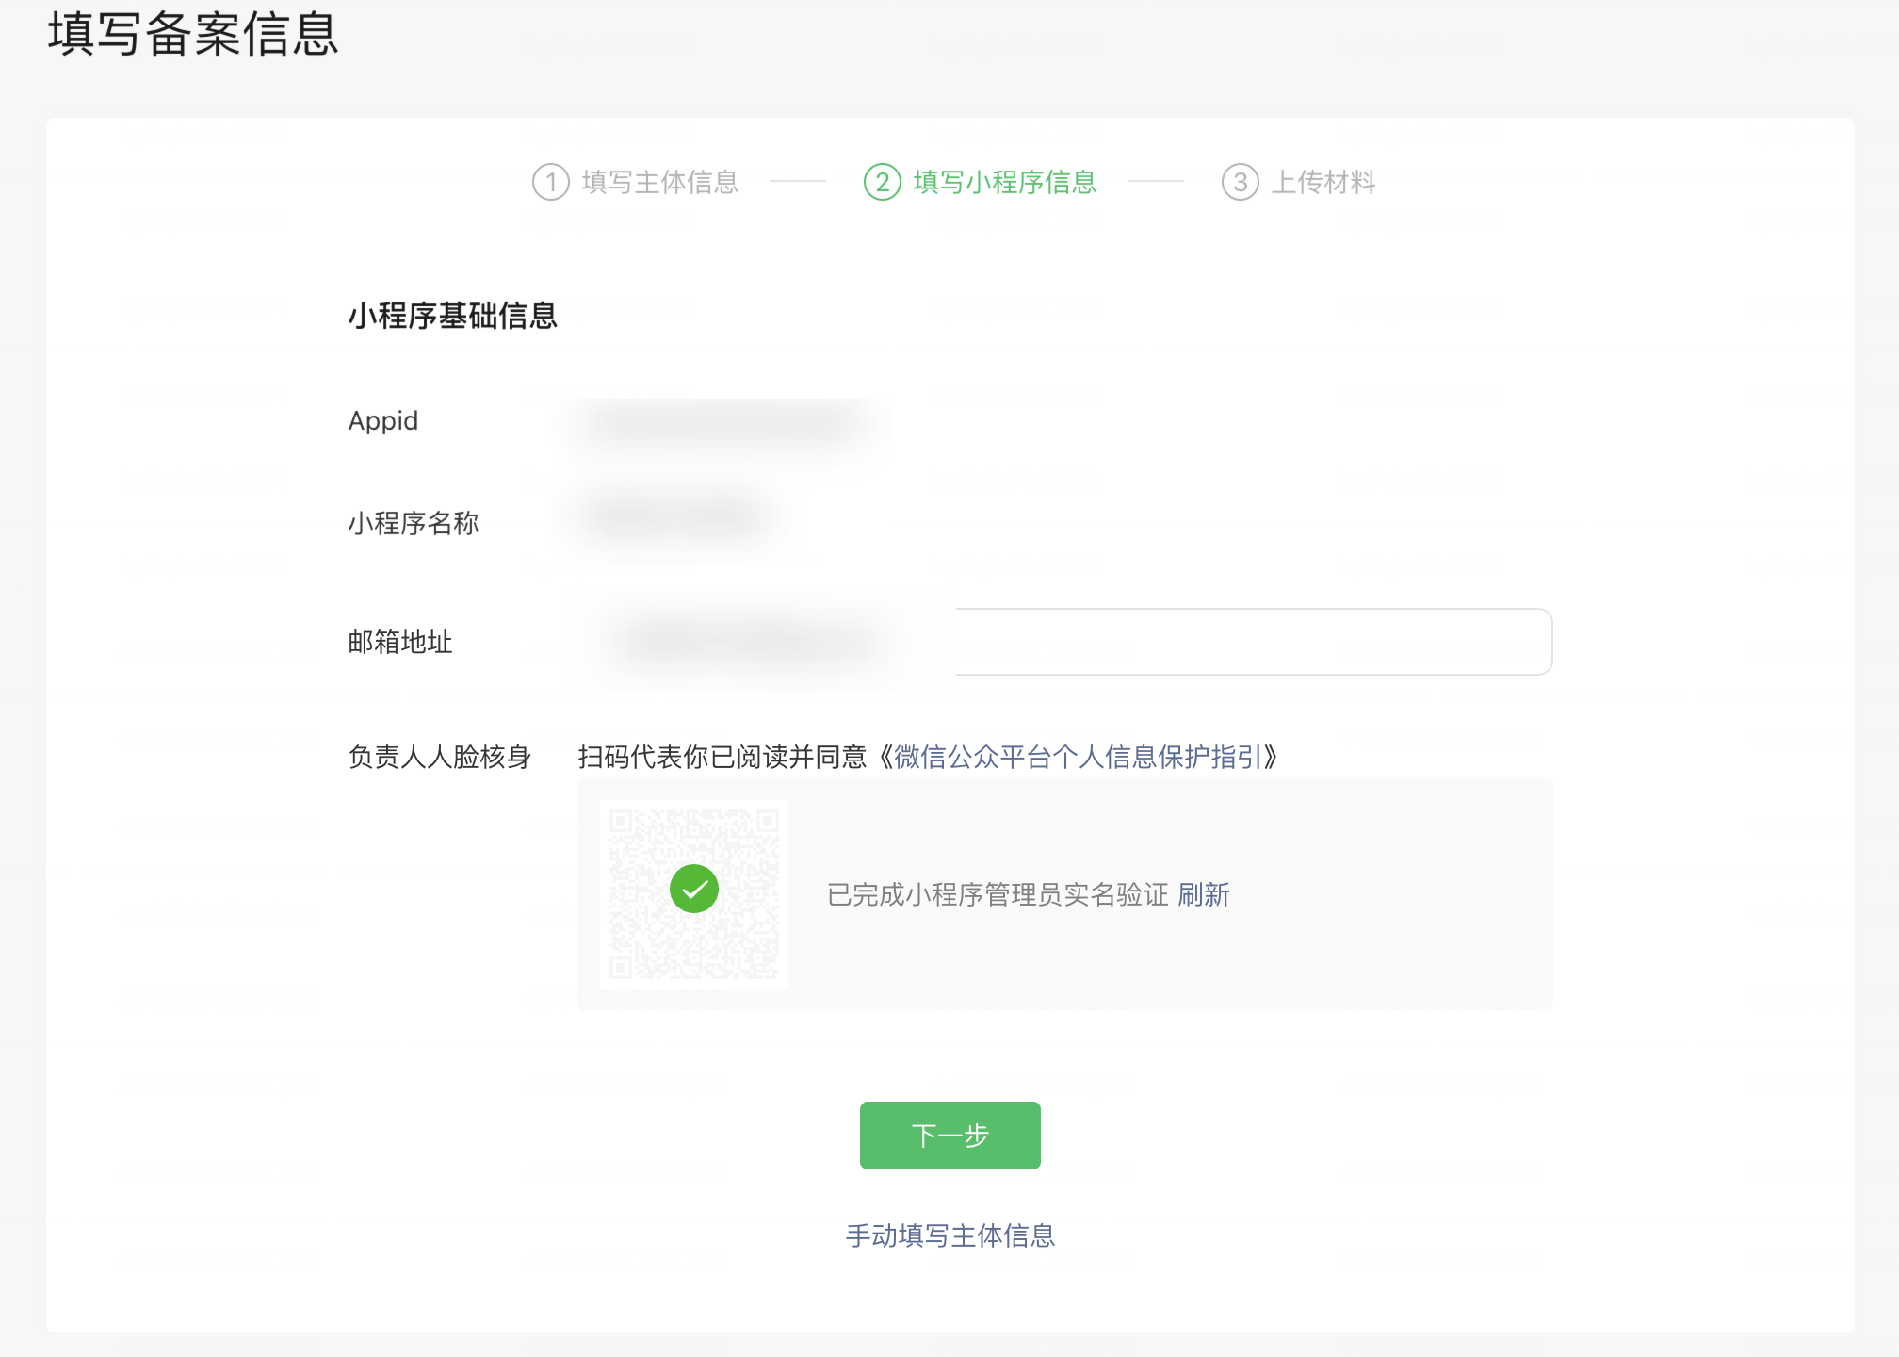Select the 填写小程序信息 step label
The width and height of the screenshot is (1899, 1357).
click(x=1004, y=182)
